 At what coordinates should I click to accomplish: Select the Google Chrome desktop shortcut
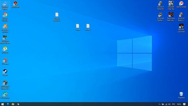5,17
